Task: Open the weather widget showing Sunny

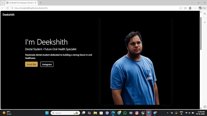Action: pyautogui.click(x=7, y=113)
